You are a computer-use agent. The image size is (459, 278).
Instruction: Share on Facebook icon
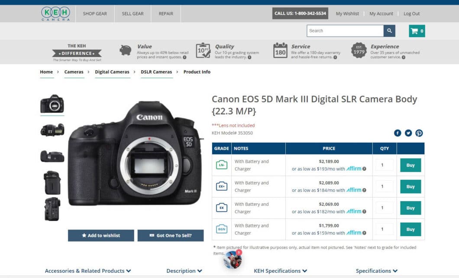[398, 133]
